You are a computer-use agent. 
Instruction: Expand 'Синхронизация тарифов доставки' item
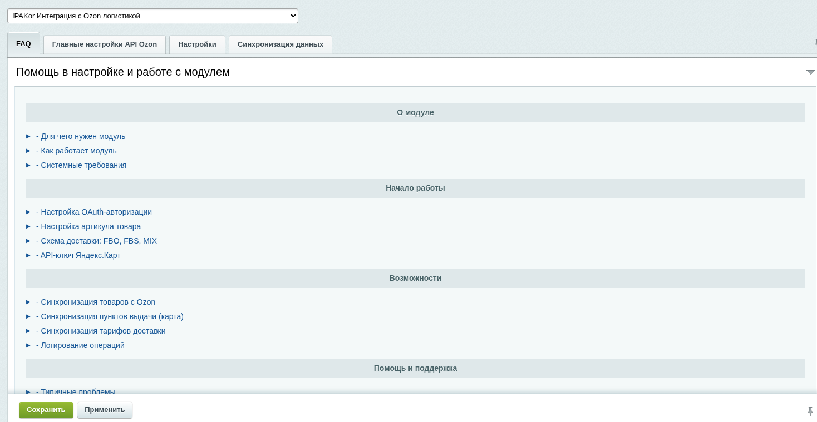click(x=101, y=331)
